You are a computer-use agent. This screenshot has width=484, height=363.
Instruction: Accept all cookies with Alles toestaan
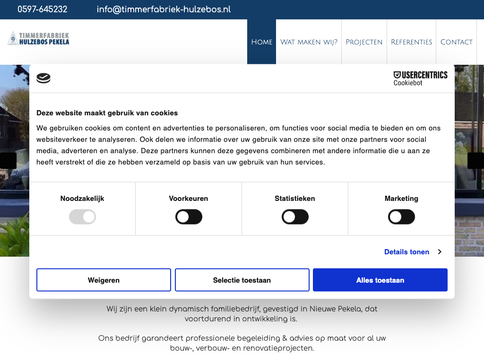tap(380, 280)
